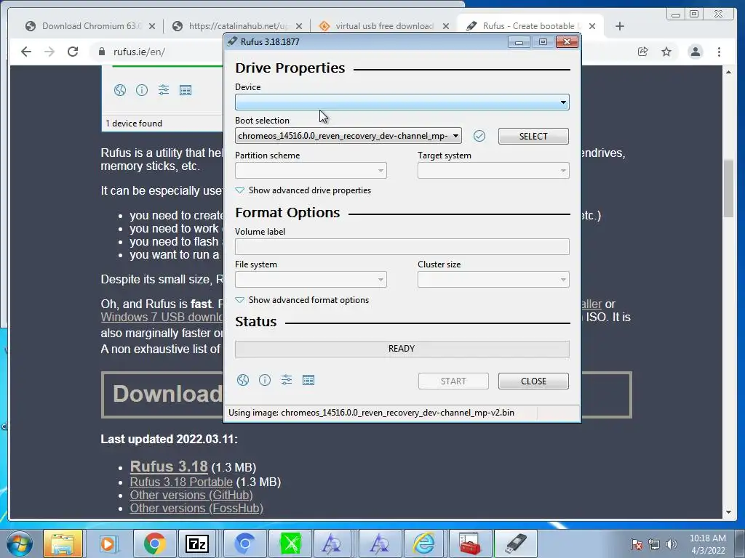Bookmark this page with star icon
745x558 pixels.
click(666, 52)
